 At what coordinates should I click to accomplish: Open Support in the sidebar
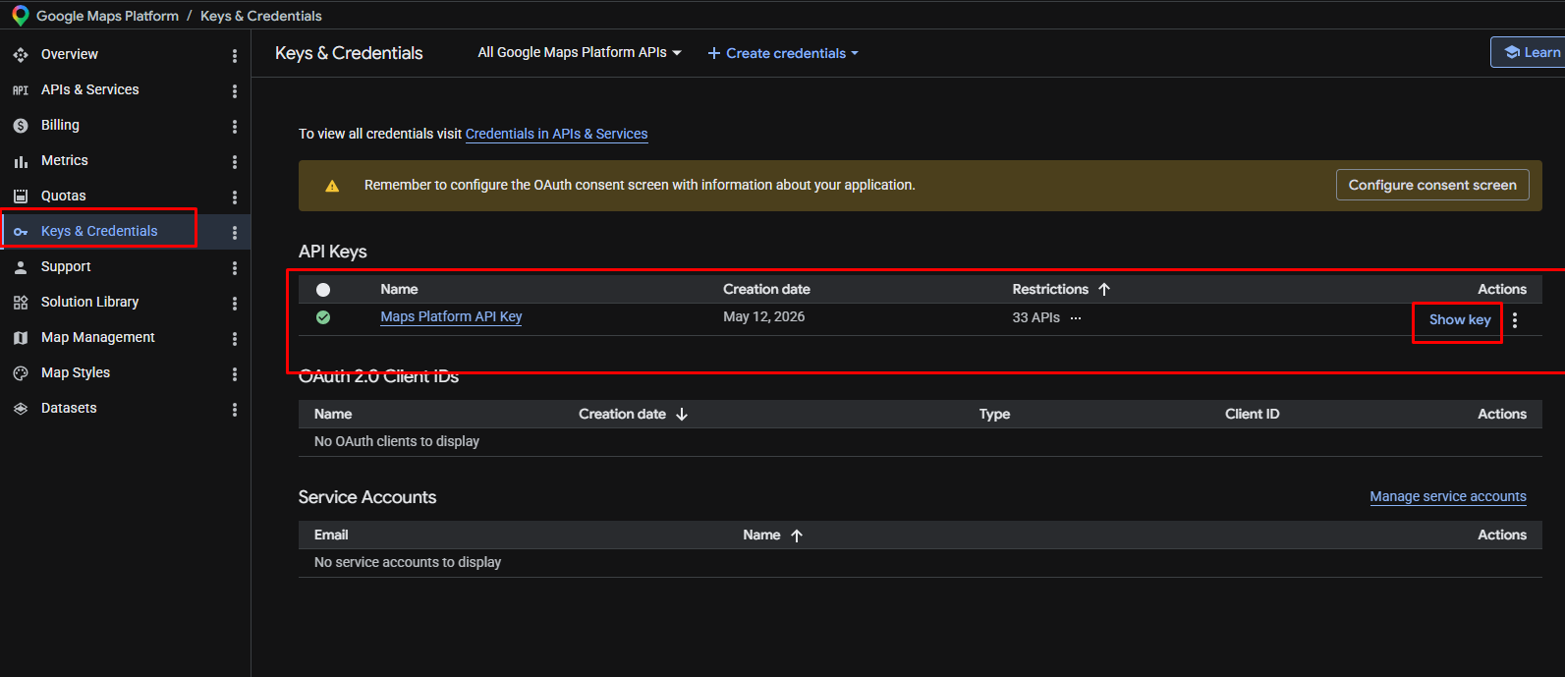tap(66, 267)
